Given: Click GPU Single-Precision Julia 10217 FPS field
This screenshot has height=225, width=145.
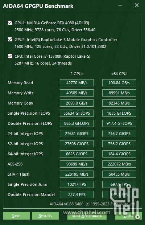Looking at the screenshot, I should tap(77, 184).
